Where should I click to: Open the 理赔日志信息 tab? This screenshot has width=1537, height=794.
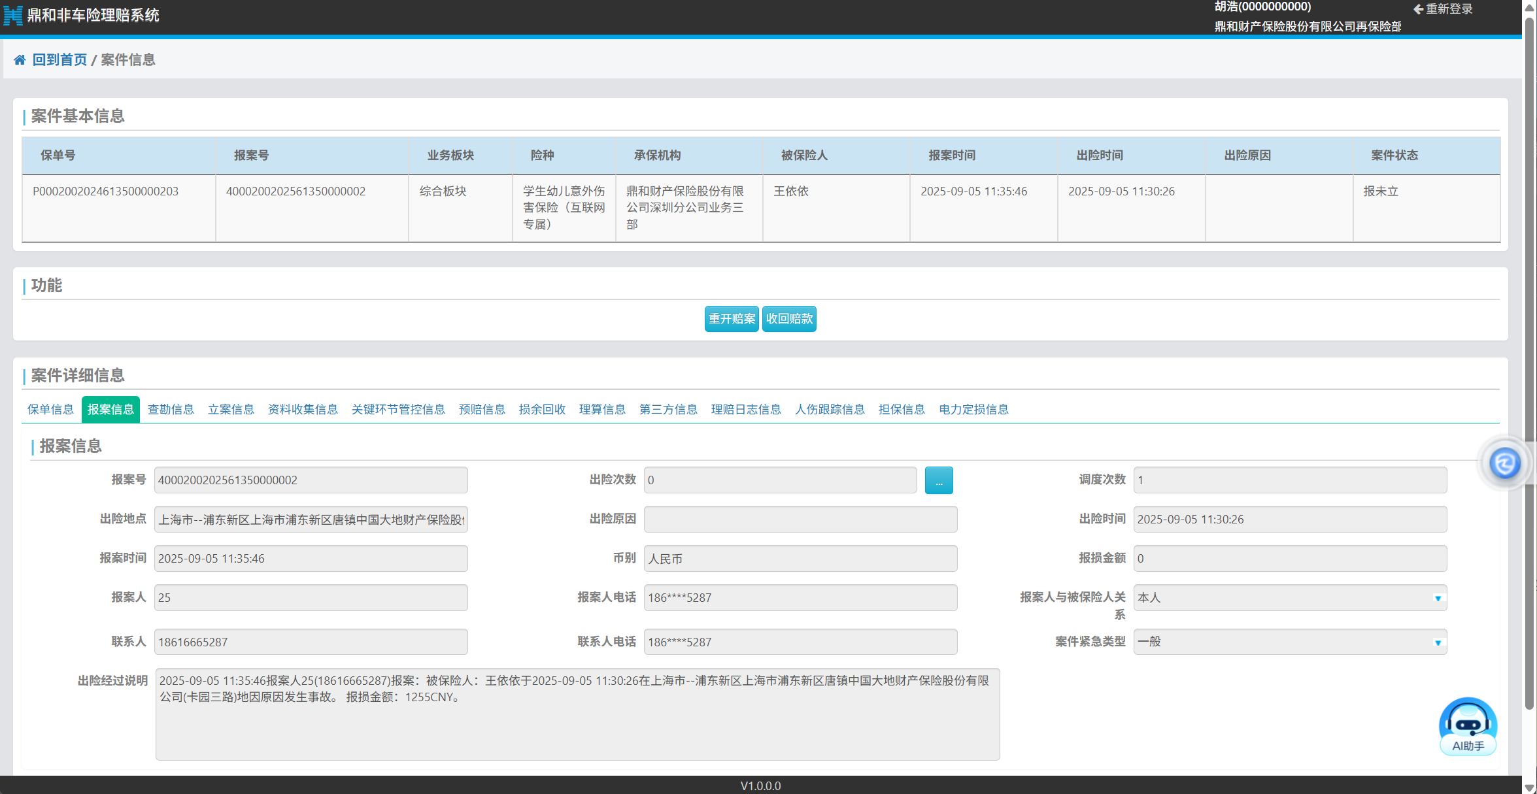[746, 410]
